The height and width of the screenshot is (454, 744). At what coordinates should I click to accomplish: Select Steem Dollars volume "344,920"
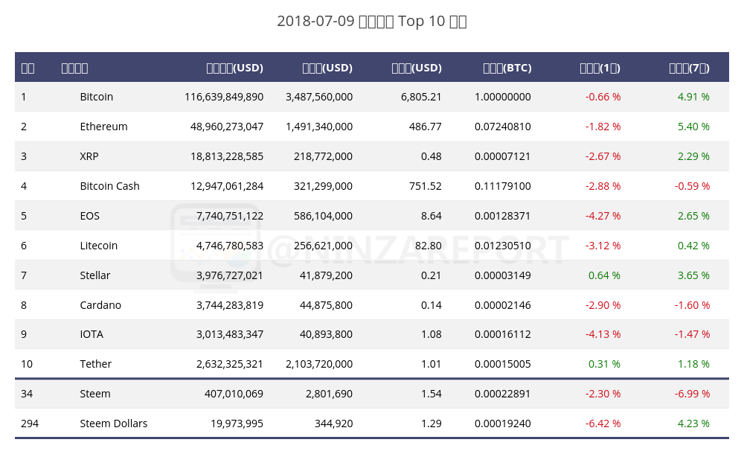(x=333, y=423)
